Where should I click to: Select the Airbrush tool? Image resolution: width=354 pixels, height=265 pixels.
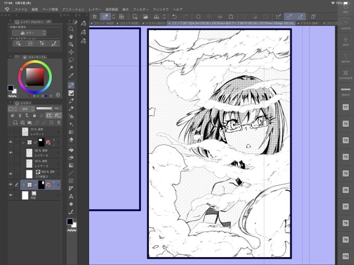click(71, 116)
